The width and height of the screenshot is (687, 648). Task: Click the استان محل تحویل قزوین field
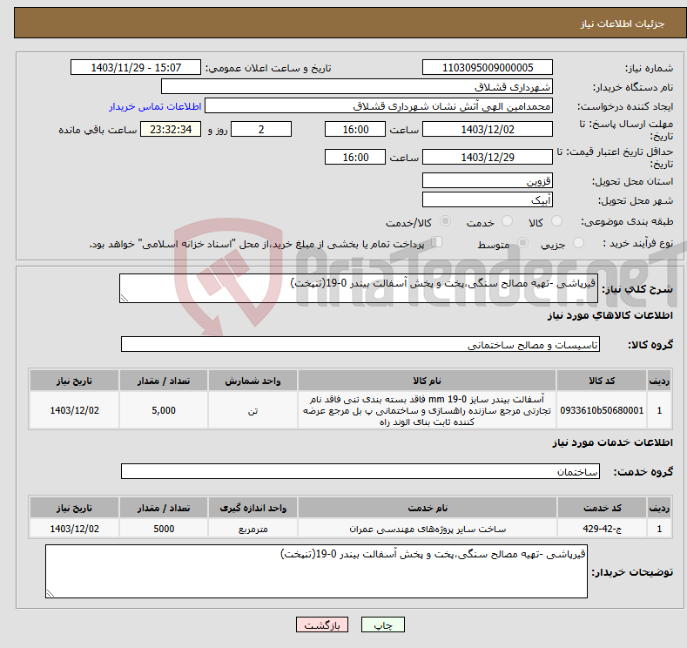(x=488, y=180)
